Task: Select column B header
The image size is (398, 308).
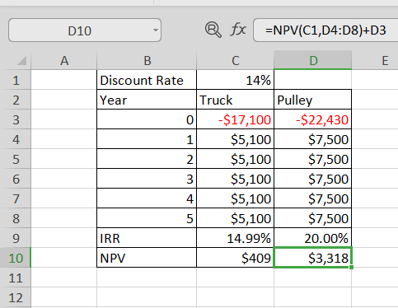Action: point(147,60)
